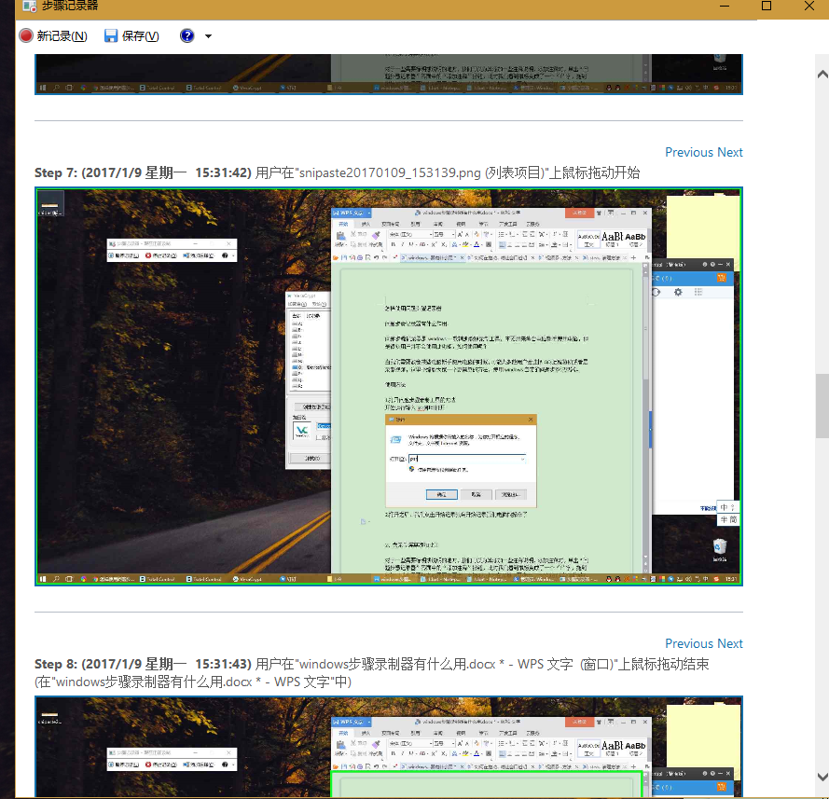Click the Step 7 description heading text
The width and height of the screenshot is (829, 799).
(x=337, y=173)
